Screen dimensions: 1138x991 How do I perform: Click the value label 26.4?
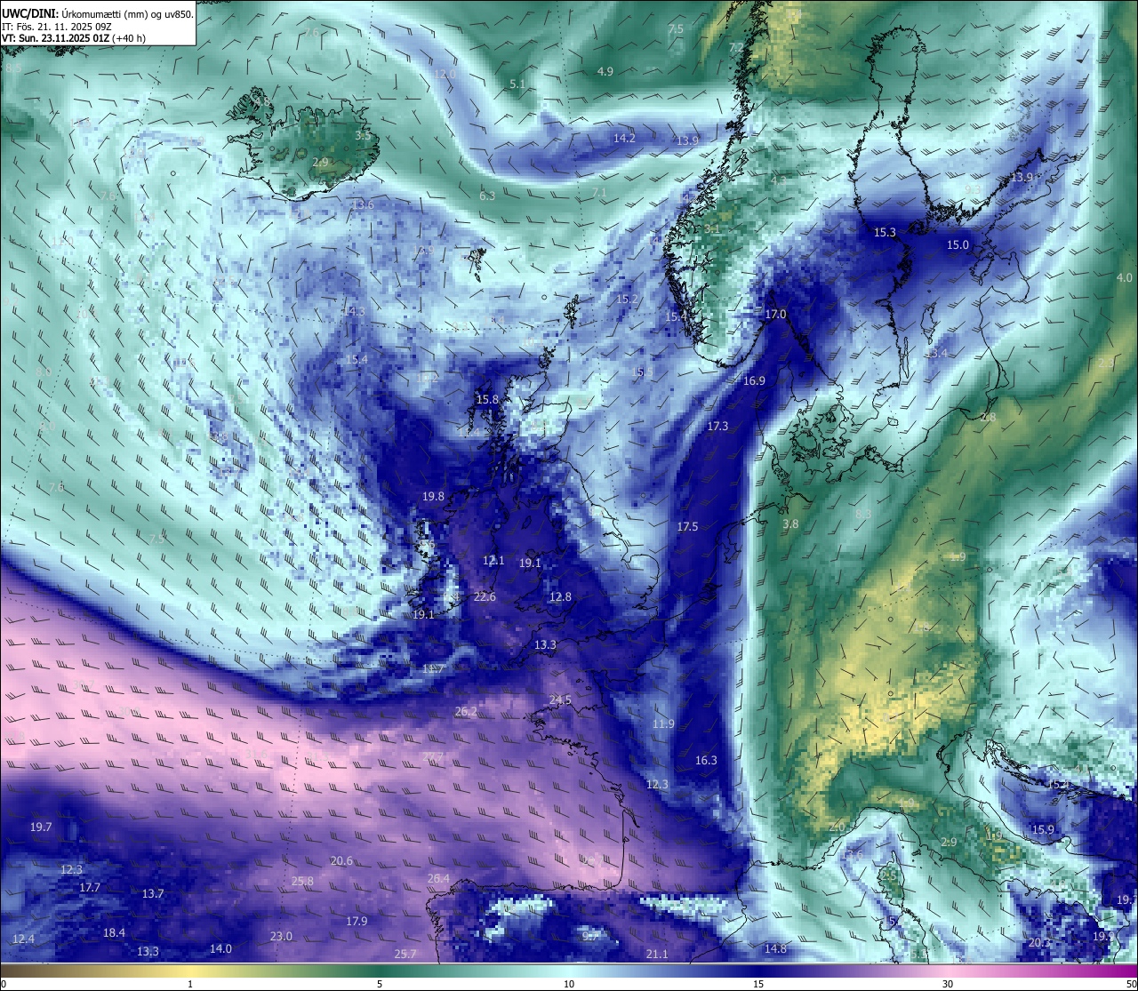click(x=438, y=878)
